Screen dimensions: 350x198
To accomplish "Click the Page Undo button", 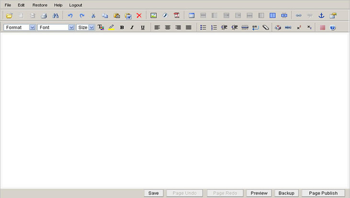I will 185,193.
